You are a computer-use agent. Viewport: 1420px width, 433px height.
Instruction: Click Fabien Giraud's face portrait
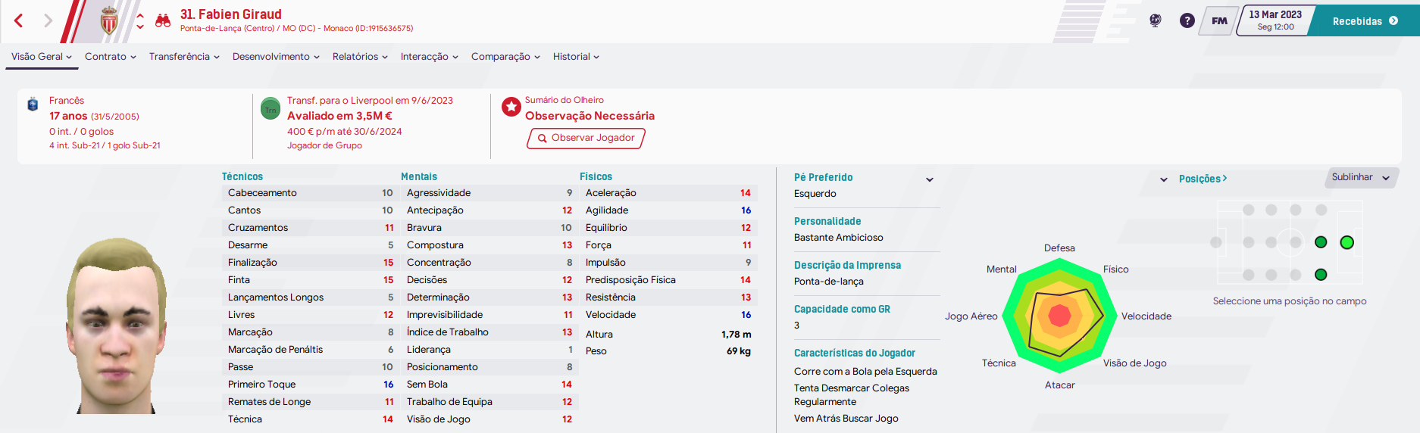[x=116, y=326]
